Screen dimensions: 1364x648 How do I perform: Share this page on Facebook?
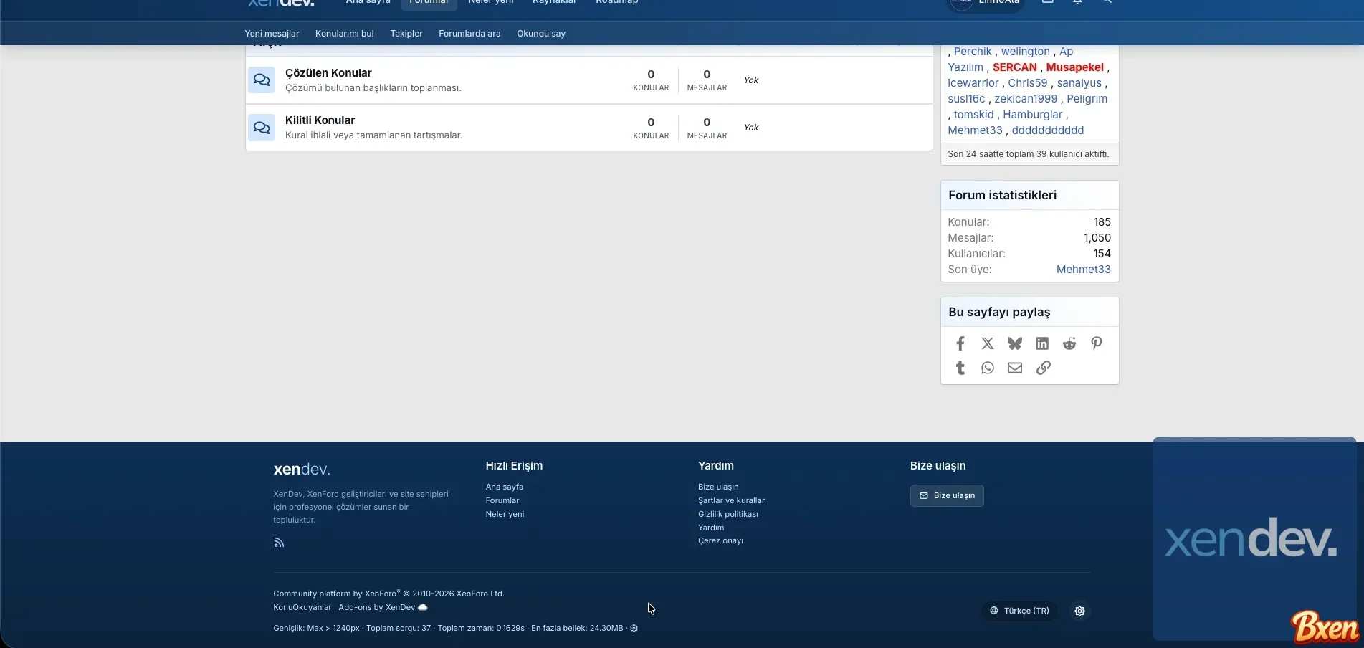(960, 343)
